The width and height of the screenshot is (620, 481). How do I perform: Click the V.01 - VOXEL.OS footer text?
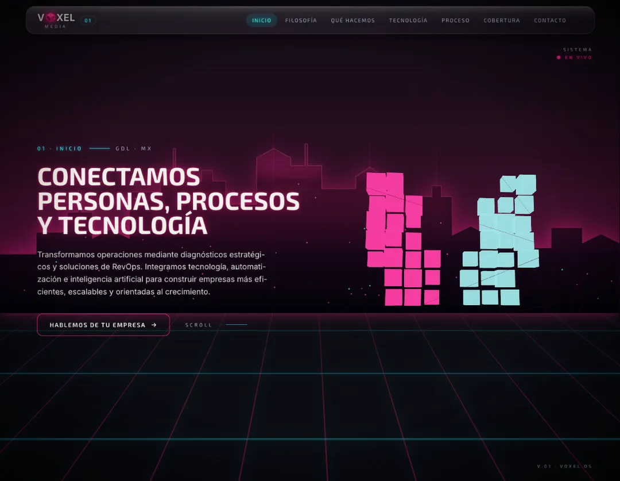click(564, 466)
